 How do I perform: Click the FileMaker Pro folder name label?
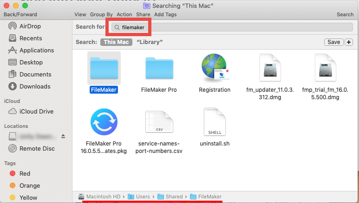point(159,90)
